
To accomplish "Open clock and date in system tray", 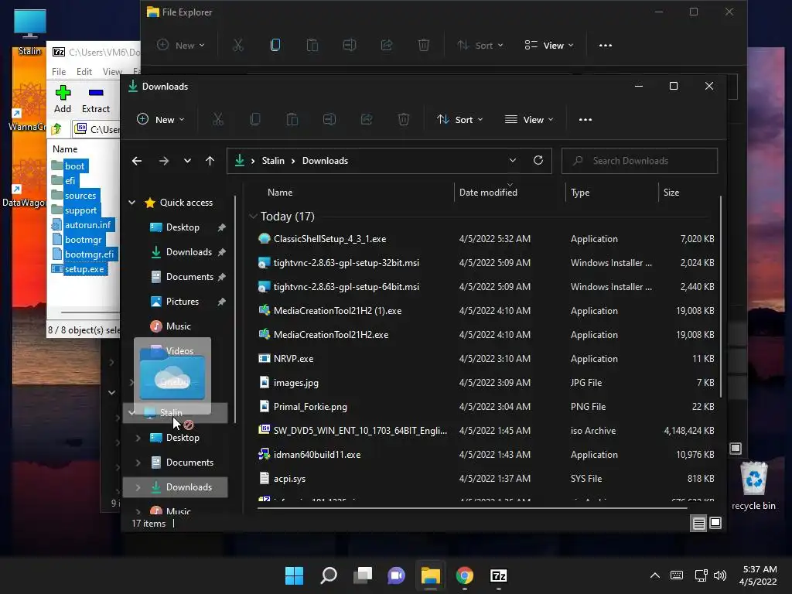I will 758,575.
